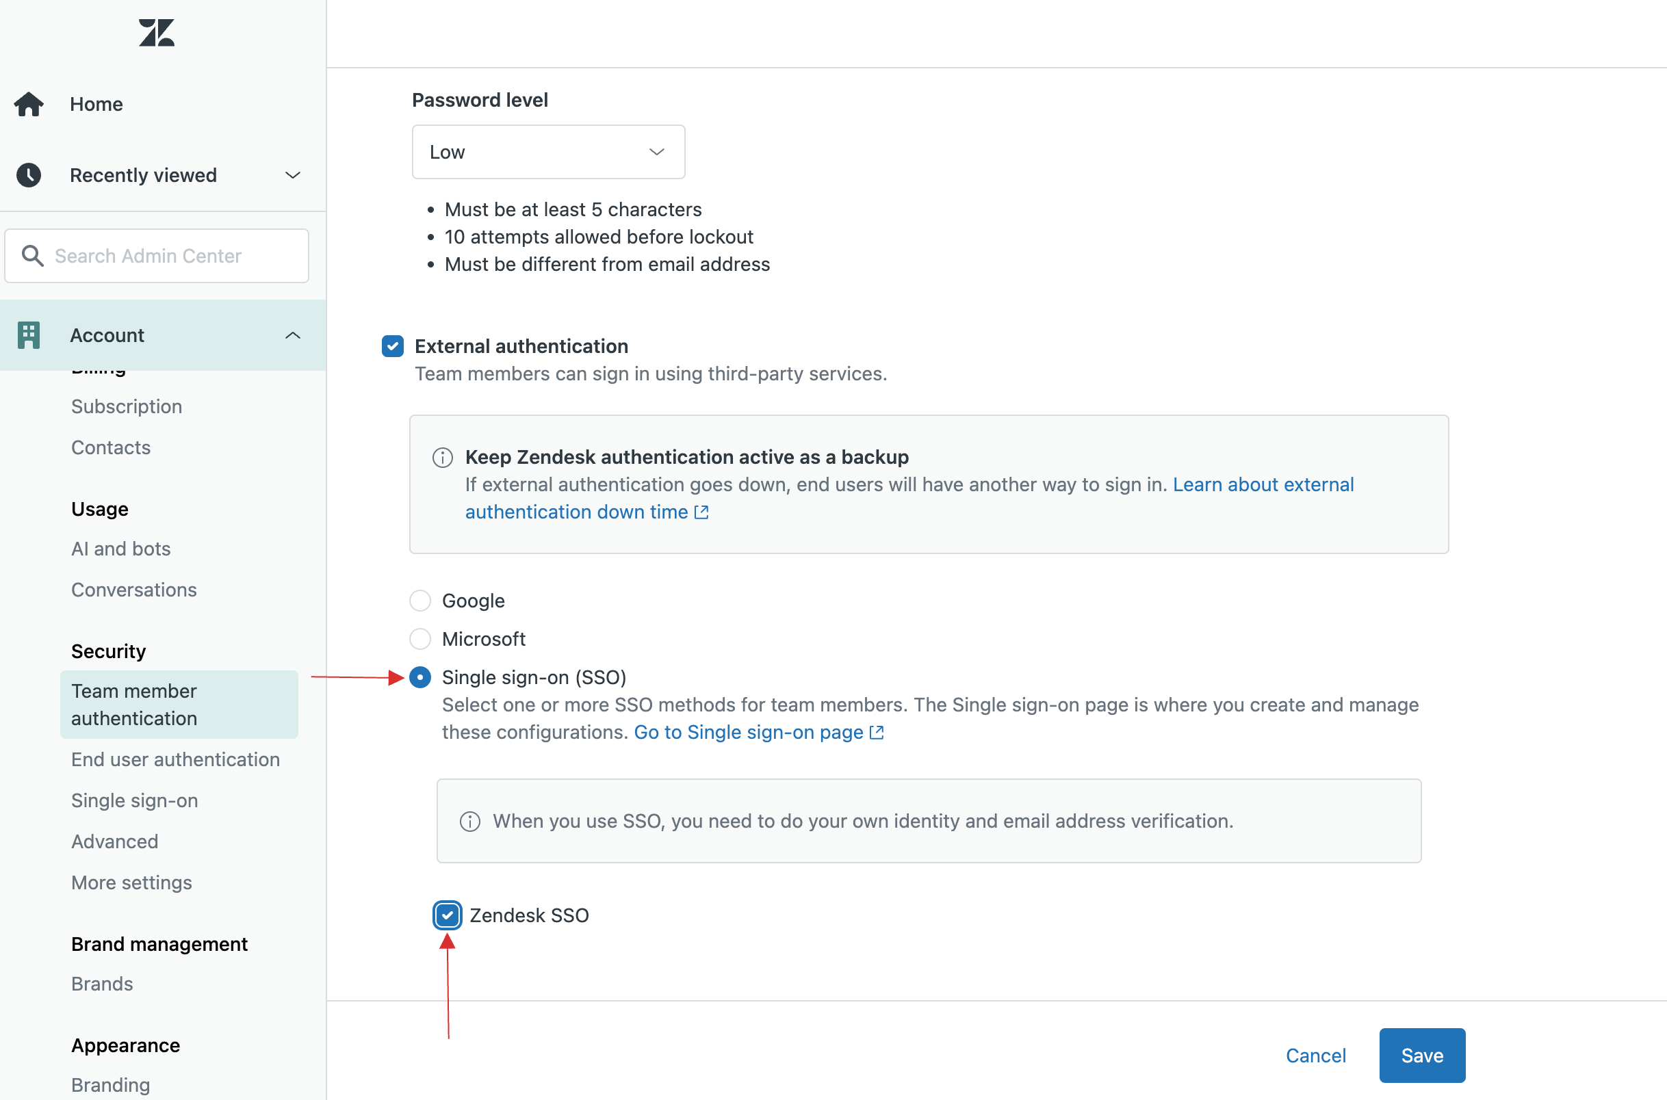Click the Security section heading
Image resolution: width=1667 pixels, height=1100 pixels.
[108, 652]
